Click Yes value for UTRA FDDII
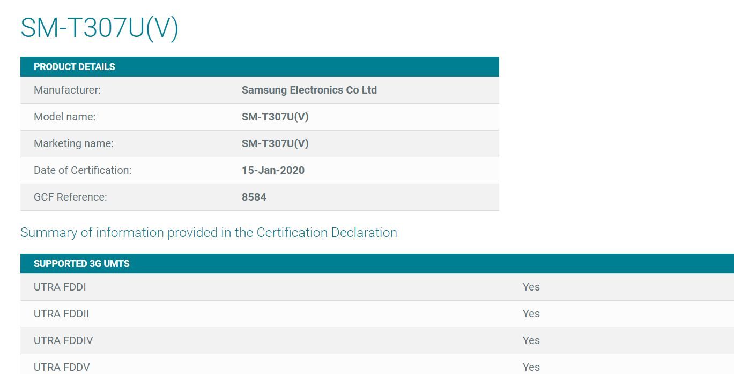The width and height of the screenshot is (734, 374). pos(531,314)
